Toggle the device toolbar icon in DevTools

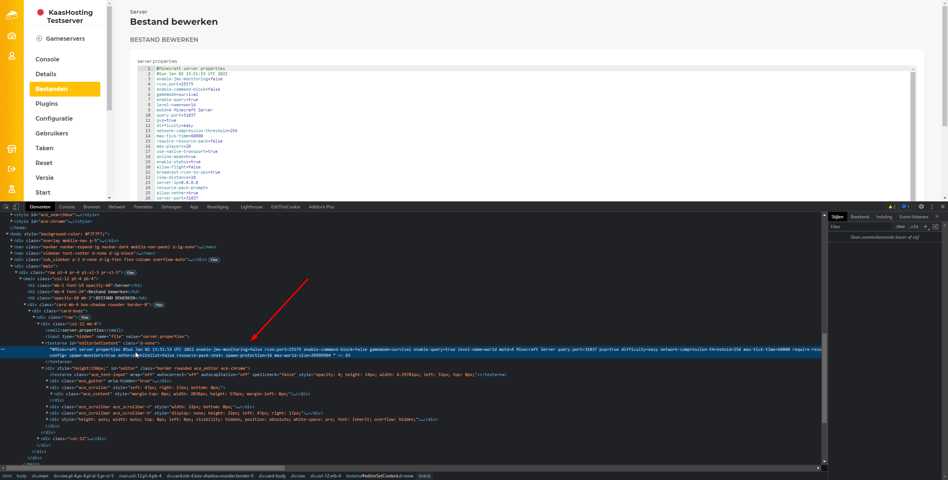(x=16, y=207)
